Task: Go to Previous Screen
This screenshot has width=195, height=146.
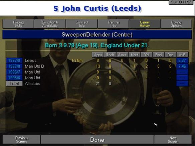Action: click(x=21, y=140)
